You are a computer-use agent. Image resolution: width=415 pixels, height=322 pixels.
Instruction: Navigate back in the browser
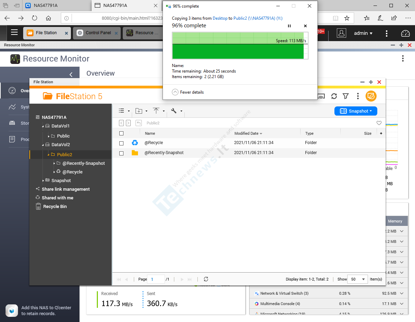click(x=7, y=18)
